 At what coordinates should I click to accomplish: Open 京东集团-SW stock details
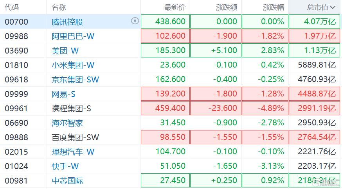75,80
